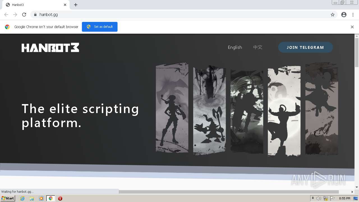Select the Hanbot3 browser tab

tap(36, 5)
